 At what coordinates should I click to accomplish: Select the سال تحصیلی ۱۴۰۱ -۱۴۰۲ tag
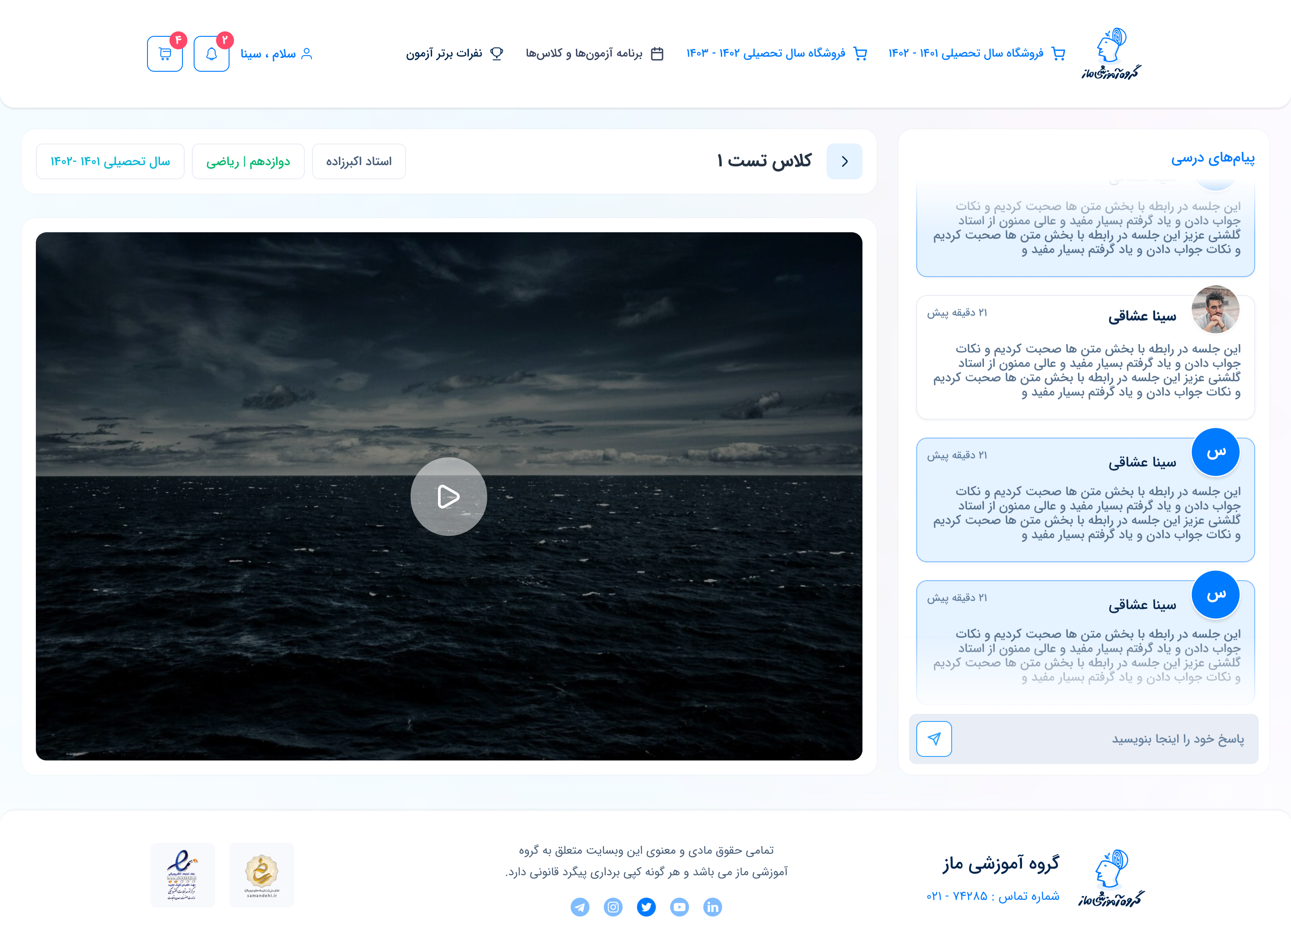click(110, 162)
